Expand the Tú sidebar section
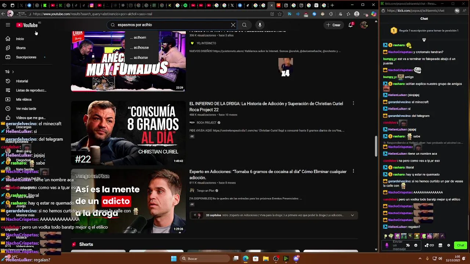The height and width of the screenshot is (264, 470). click(x=10, y=72)
